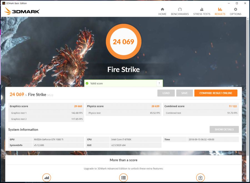Screen dimensions: 250x183
Task: Close the 3DMark window
Action: click(245, 3)
